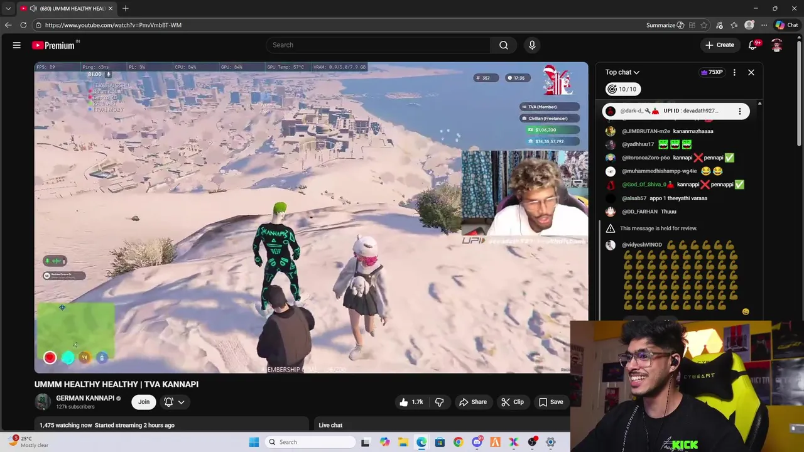This screenshot has height=452, width=804.
Task: Open the live chat three-dot options menu
Action: [x=734, y=72]
